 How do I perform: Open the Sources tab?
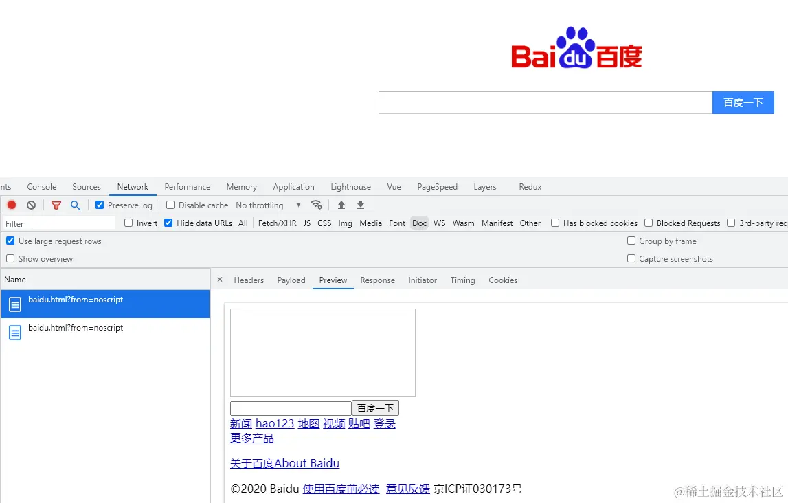[87, 186]
